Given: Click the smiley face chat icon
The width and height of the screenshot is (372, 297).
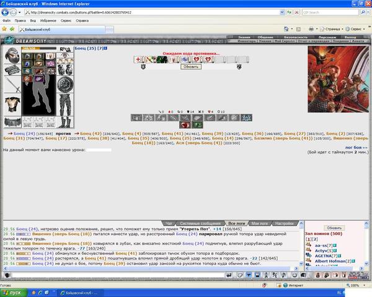Looking at the screenshot, I should point(294,275).
